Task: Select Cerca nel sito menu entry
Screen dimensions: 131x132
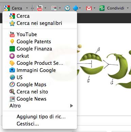Action: coord(40,92)
